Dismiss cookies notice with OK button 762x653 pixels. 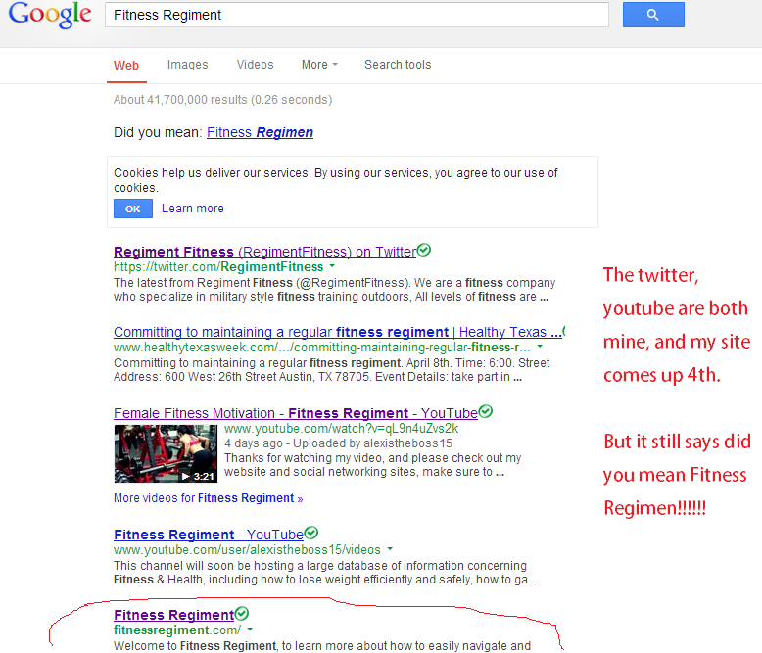click(x=133, y=209)
